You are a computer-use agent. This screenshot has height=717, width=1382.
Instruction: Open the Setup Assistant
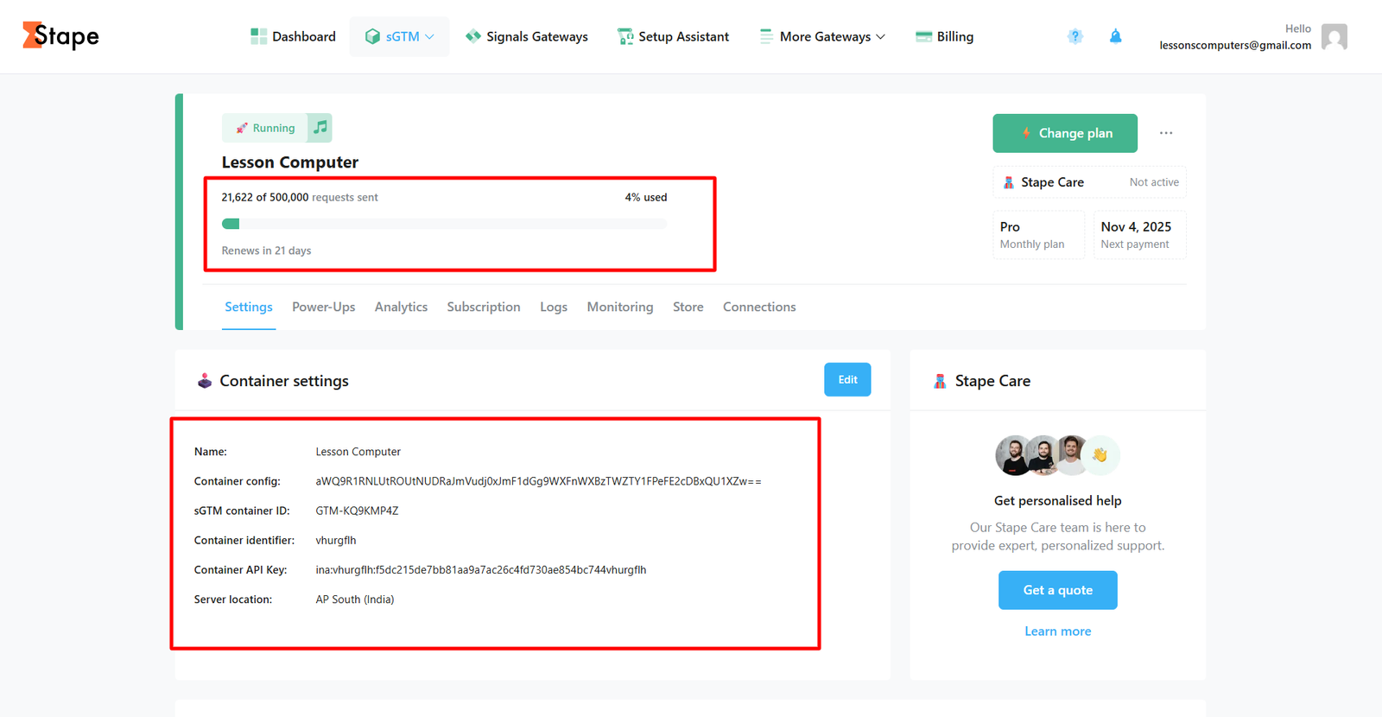673,36
